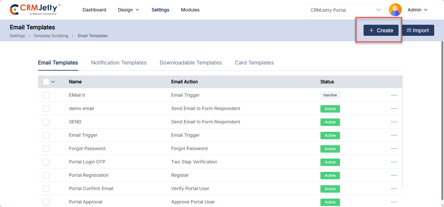This screenshot has width=444, height=207.
Task: Open actions menu for Forgot Password row
Action: click(x=394, y=148)
